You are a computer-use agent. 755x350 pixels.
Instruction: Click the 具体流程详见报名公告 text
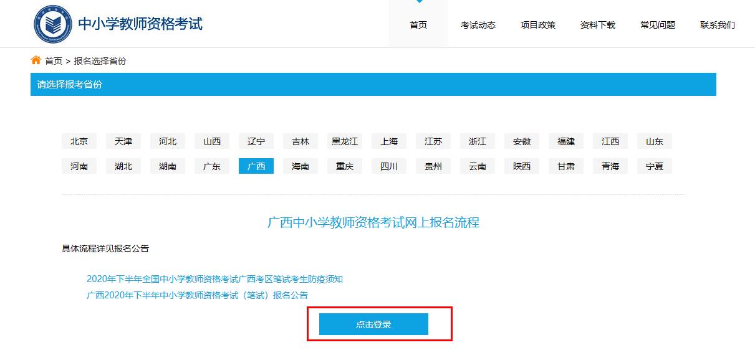tap(105, 248)
